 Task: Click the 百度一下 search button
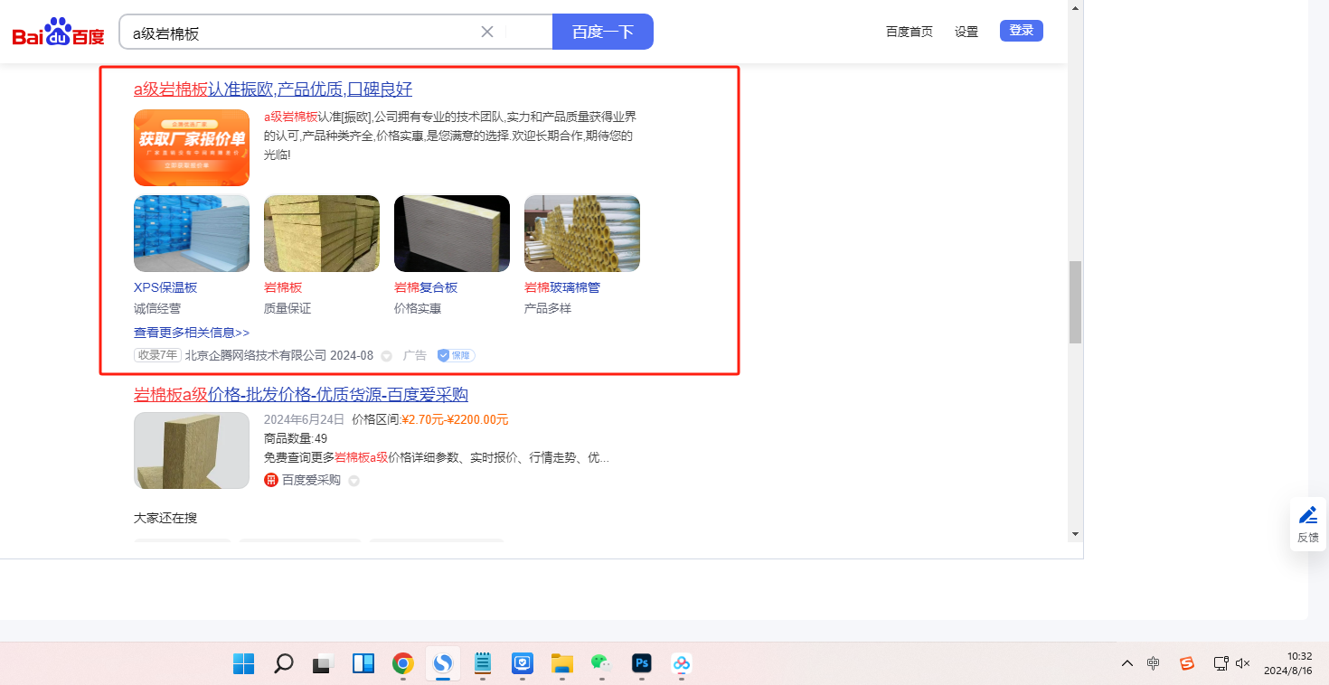[x=603, y=32]
